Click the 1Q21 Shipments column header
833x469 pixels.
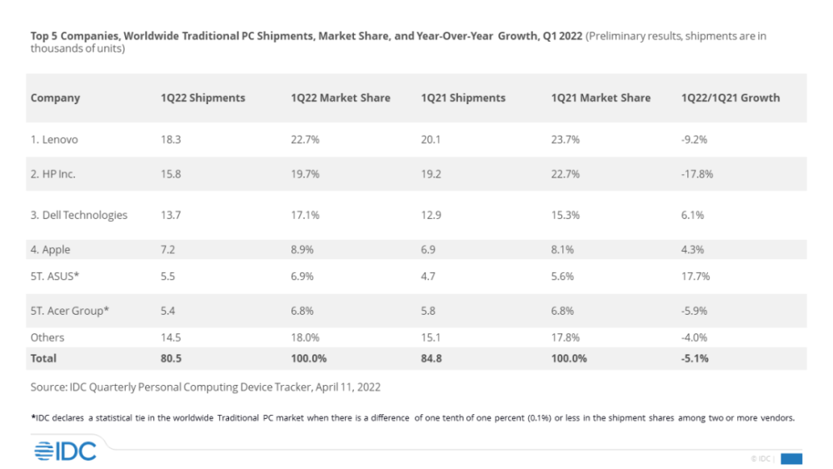(x=463, y=97)
